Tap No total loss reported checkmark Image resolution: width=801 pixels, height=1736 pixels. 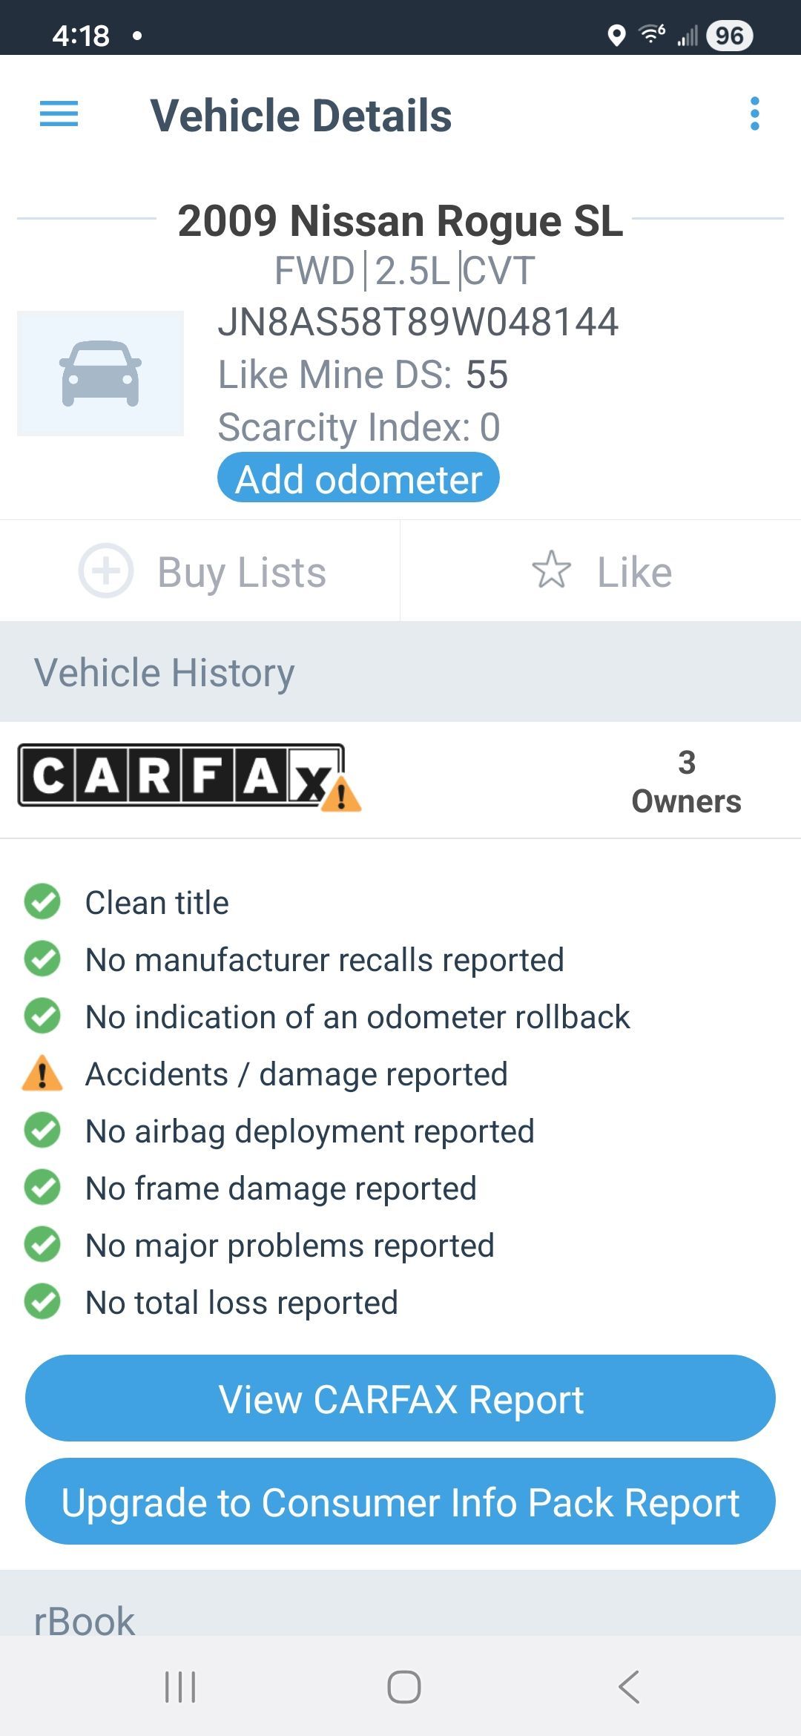(x=42, y=1302)
